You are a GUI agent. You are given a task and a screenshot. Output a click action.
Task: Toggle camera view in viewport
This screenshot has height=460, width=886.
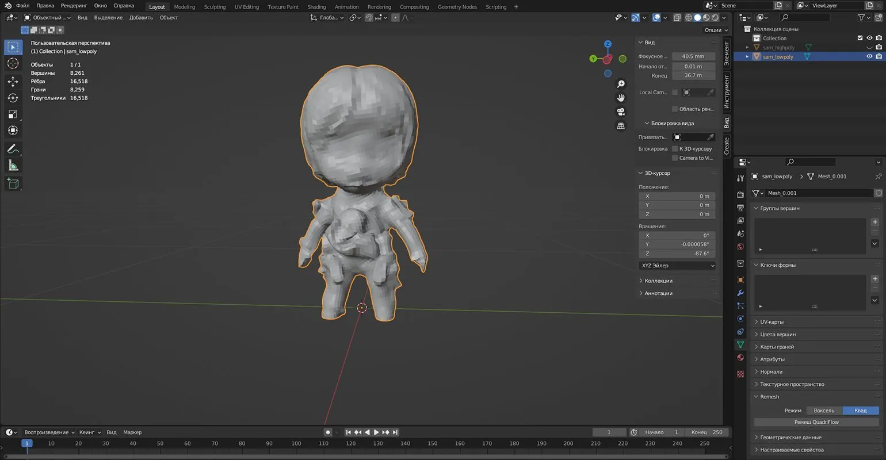click(621, 112)
